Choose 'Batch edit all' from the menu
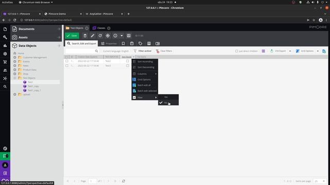The width and height of the screenshot is (330, 185). (x=145, y=85)
